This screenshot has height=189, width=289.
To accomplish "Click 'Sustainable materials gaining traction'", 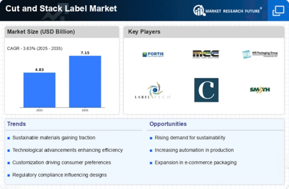I will 54,138.
